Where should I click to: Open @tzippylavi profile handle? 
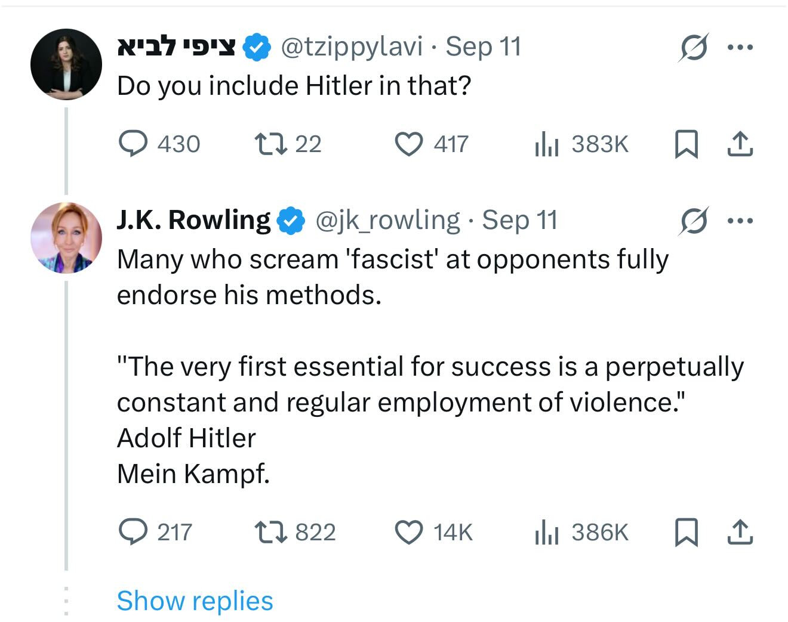click(x=352, y=47)
